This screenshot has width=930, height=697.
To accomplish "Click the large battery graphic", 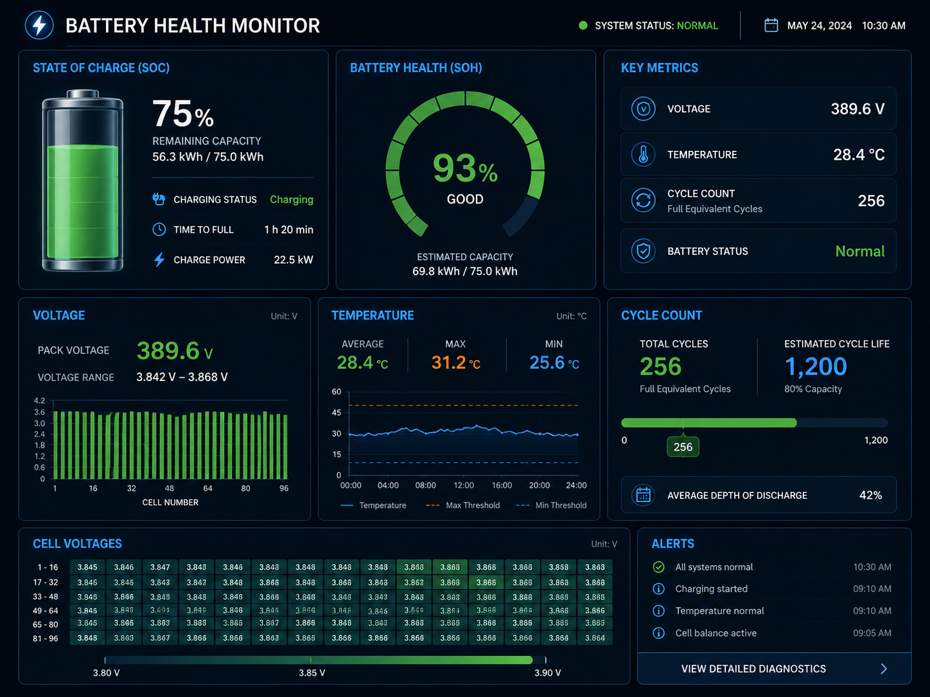I will (83, 180).
